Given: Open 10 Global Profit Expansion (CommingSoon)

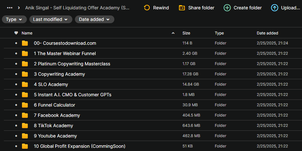Looking at the screenshot, I should coord(79,146).
